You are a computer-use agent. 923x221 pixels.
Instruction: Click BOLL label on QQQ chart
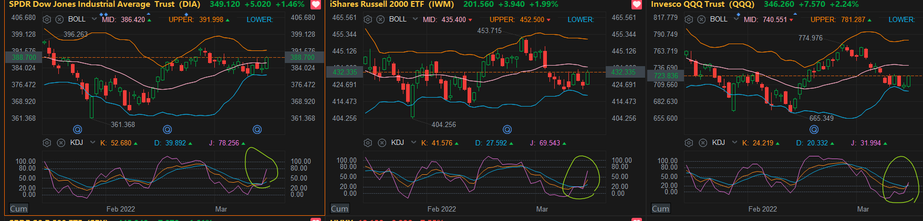tap(719, 19)
